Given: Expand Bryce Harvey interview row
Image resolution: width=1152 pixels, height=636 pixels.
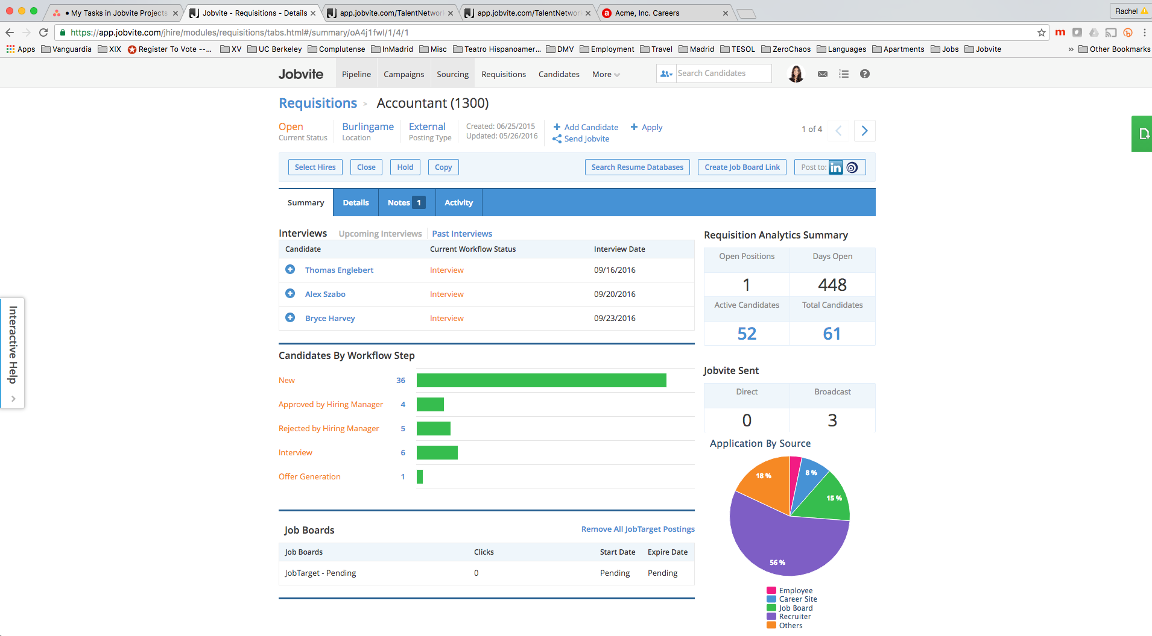Looking at the screenshot, I should tap(290, 318).
